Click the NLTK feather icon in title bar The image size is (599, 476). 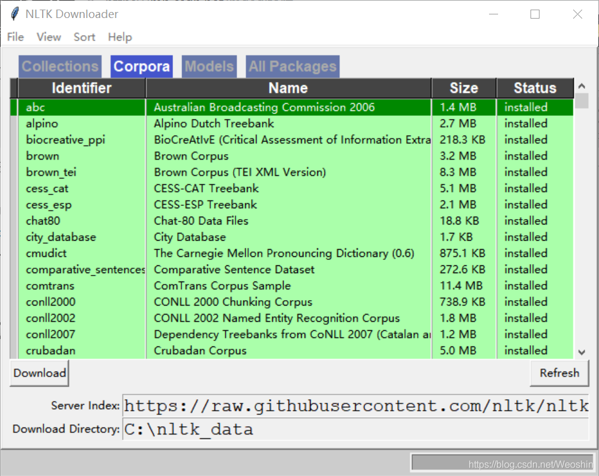point(14,14)
